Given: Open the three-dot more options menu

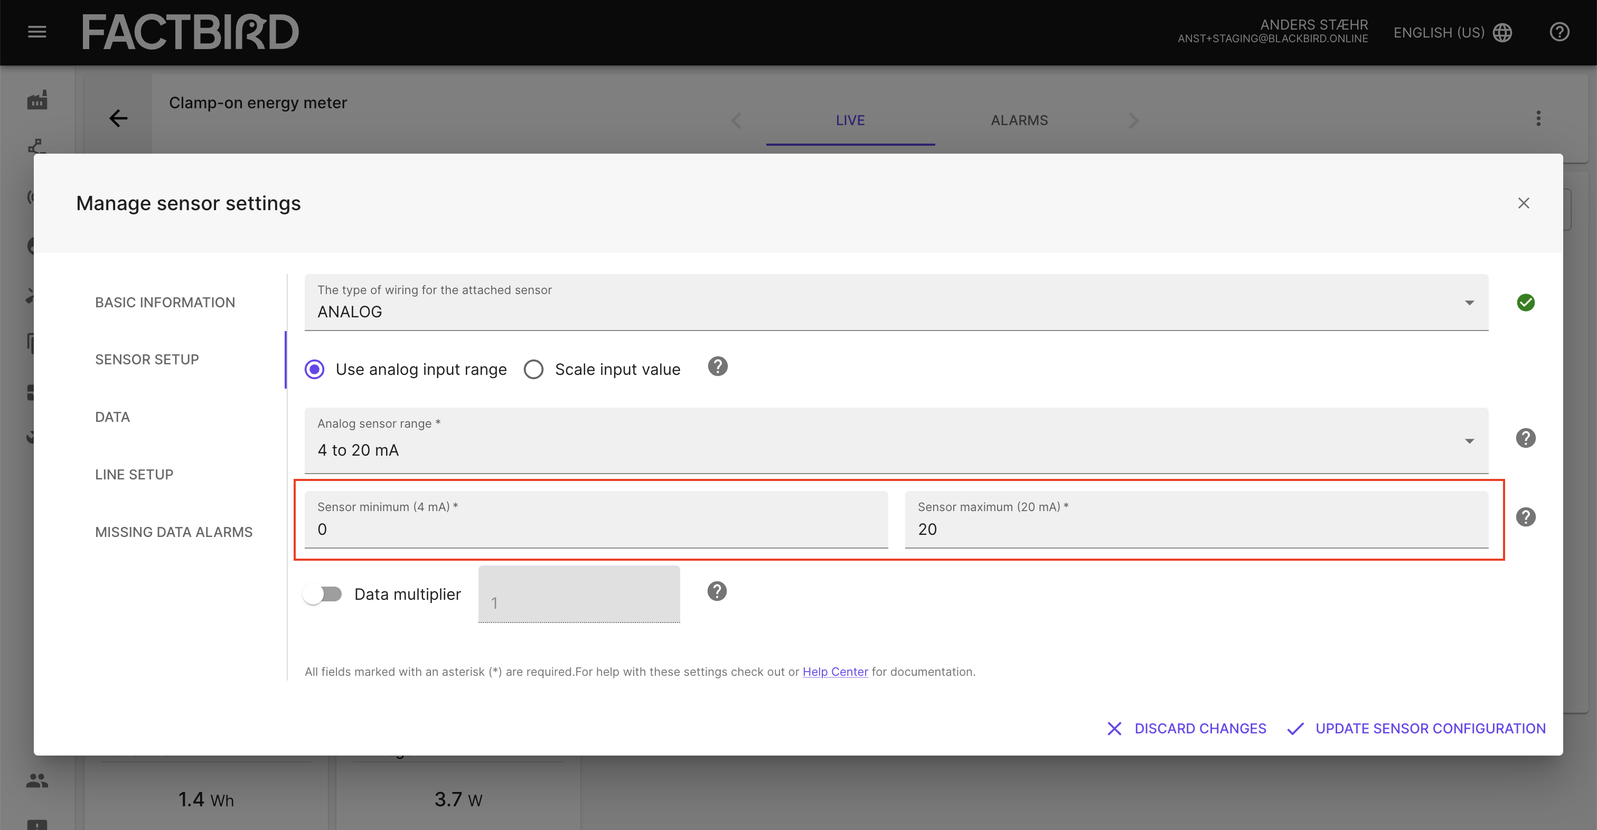Looking at the screenshot, I should tap(1538, 118).
